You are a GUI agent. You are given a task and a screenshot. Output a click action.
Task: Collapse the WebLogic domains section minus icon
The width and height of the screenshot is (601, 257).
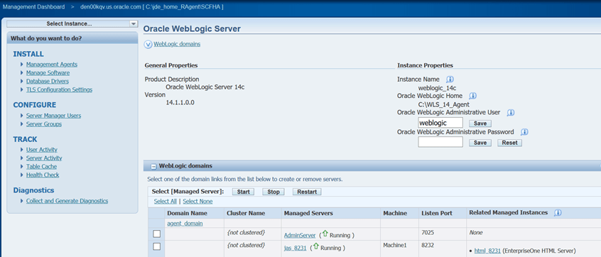point(153,167)
